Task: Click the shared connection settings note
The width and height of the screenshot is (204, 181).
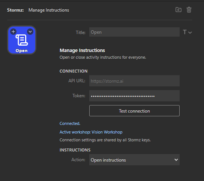Action: click(105, 140)
